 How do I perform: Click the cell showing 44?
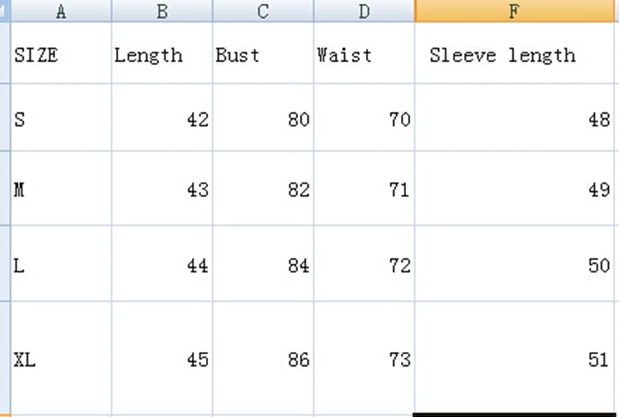(162, 265)
